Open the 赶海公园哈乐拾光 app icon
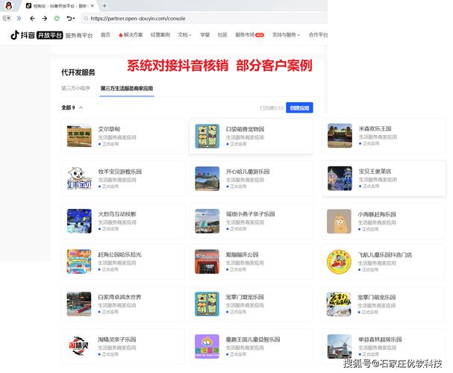This screenshot has width=453, height=373. (x=79, y=262)
